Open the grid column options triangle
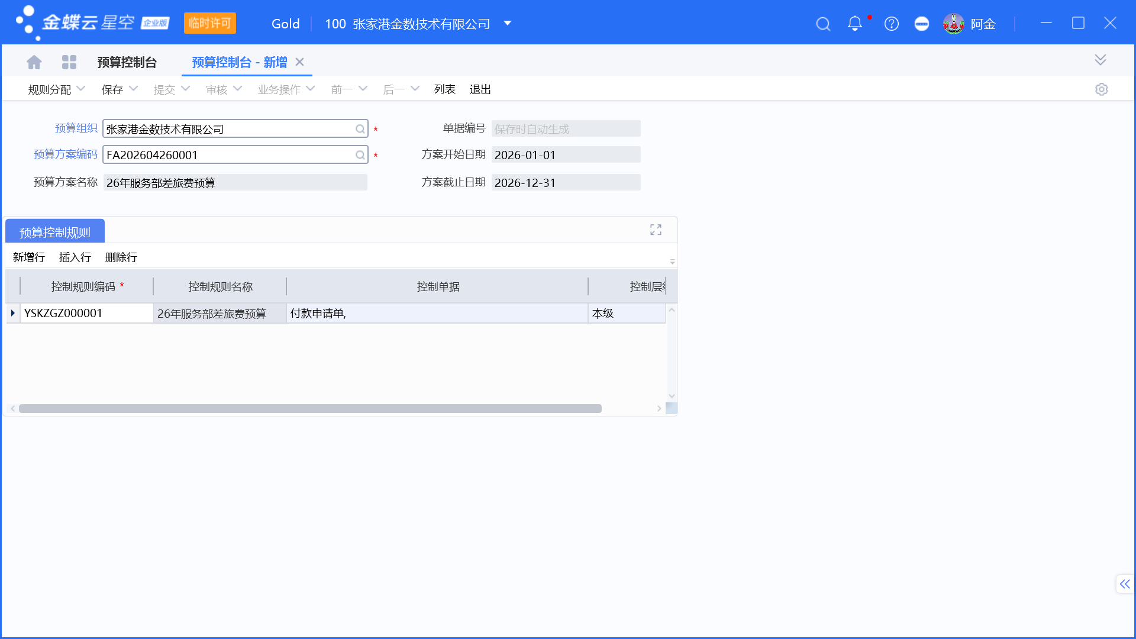The width and height of the screenshot is (1136, 639). click(672, 262)
